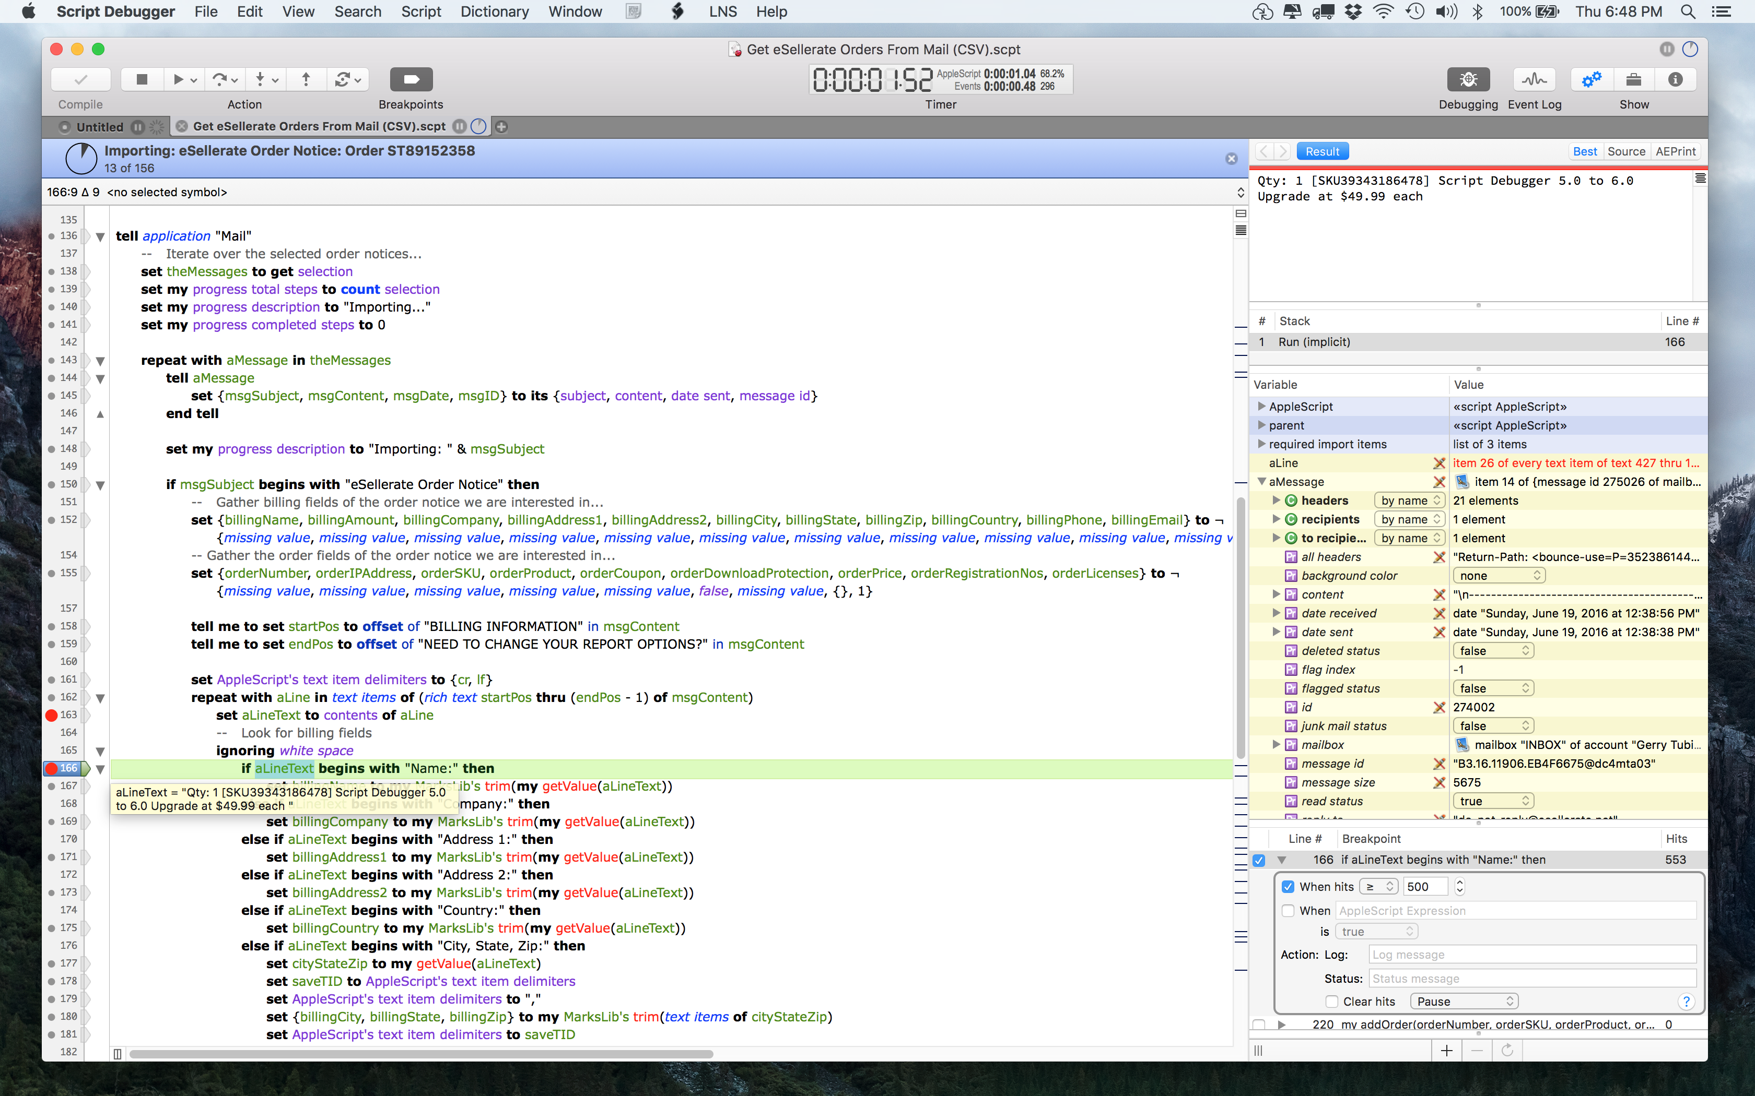Open the Event Log
1755x1096 pixels.
[1535, 79]
